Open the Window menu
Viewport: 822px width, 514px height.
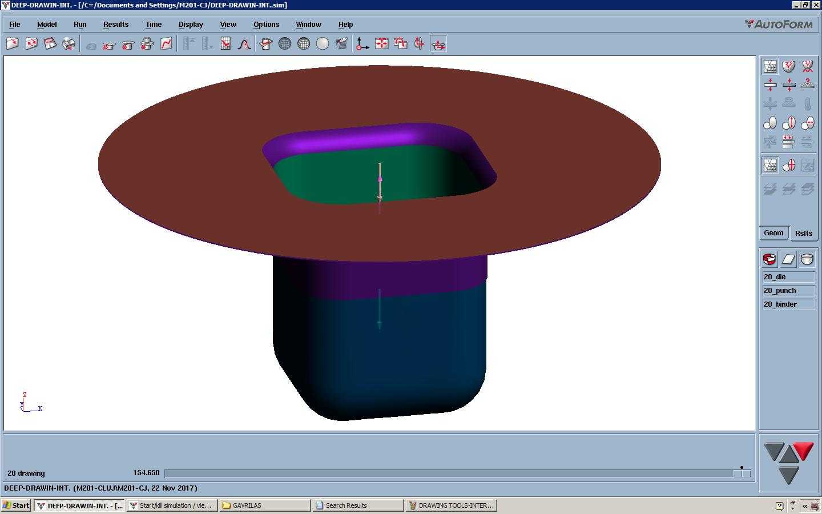308,25
